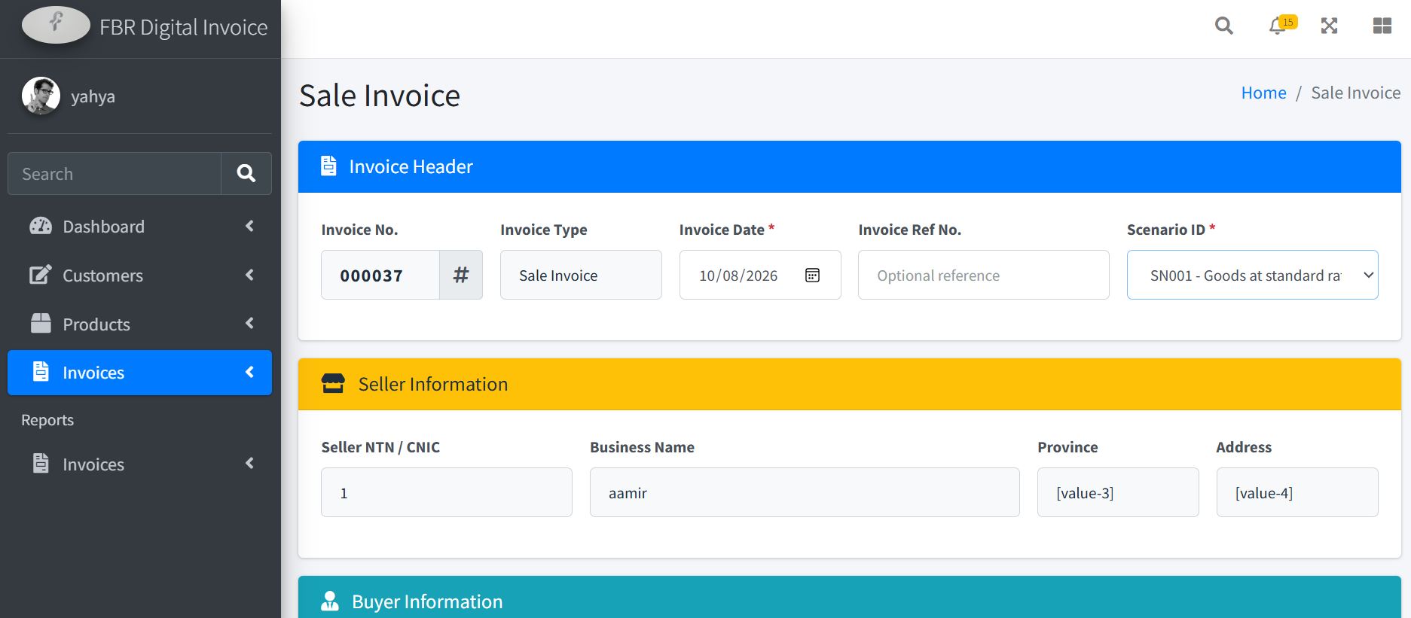Expand the Dashboard menu chevron
Viewport: 1411px width, 618px height.
[249, 226]
